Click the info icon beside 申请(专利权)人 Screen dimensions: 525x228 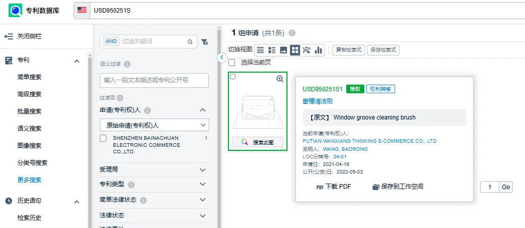click(x=147, y=110)
